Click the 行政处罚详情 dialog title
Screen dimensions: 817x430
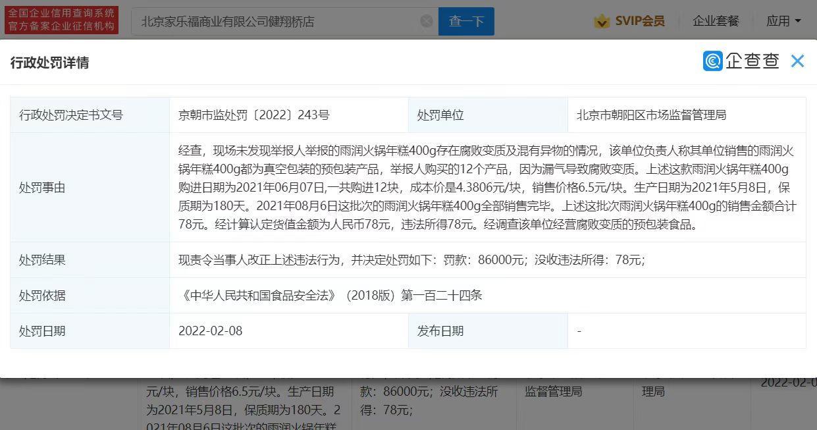[49, 63]
